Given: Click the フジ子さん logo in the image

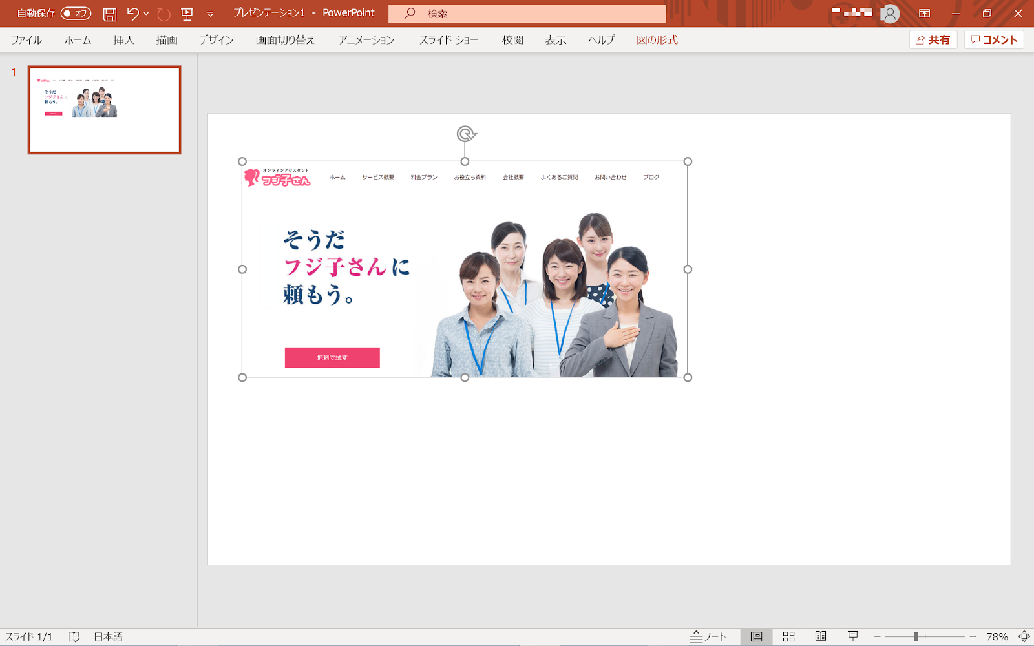Looking at the screenshot, I should [x=277, y=177].
